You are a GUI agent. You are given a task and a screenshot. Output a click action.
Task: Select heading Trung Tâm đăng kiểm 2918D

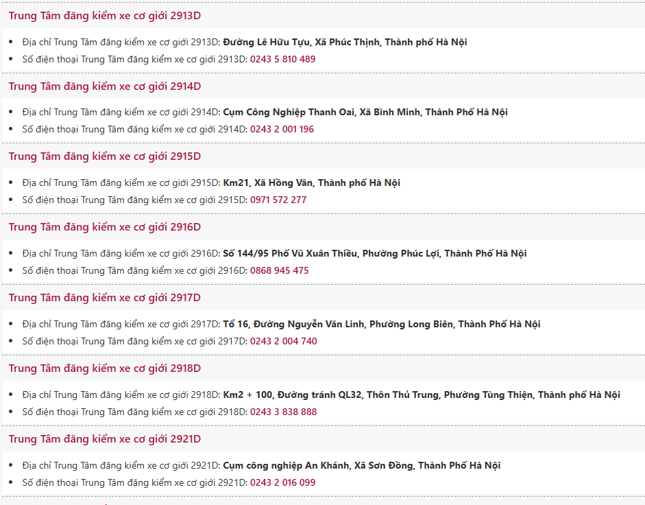click(104, 368)
